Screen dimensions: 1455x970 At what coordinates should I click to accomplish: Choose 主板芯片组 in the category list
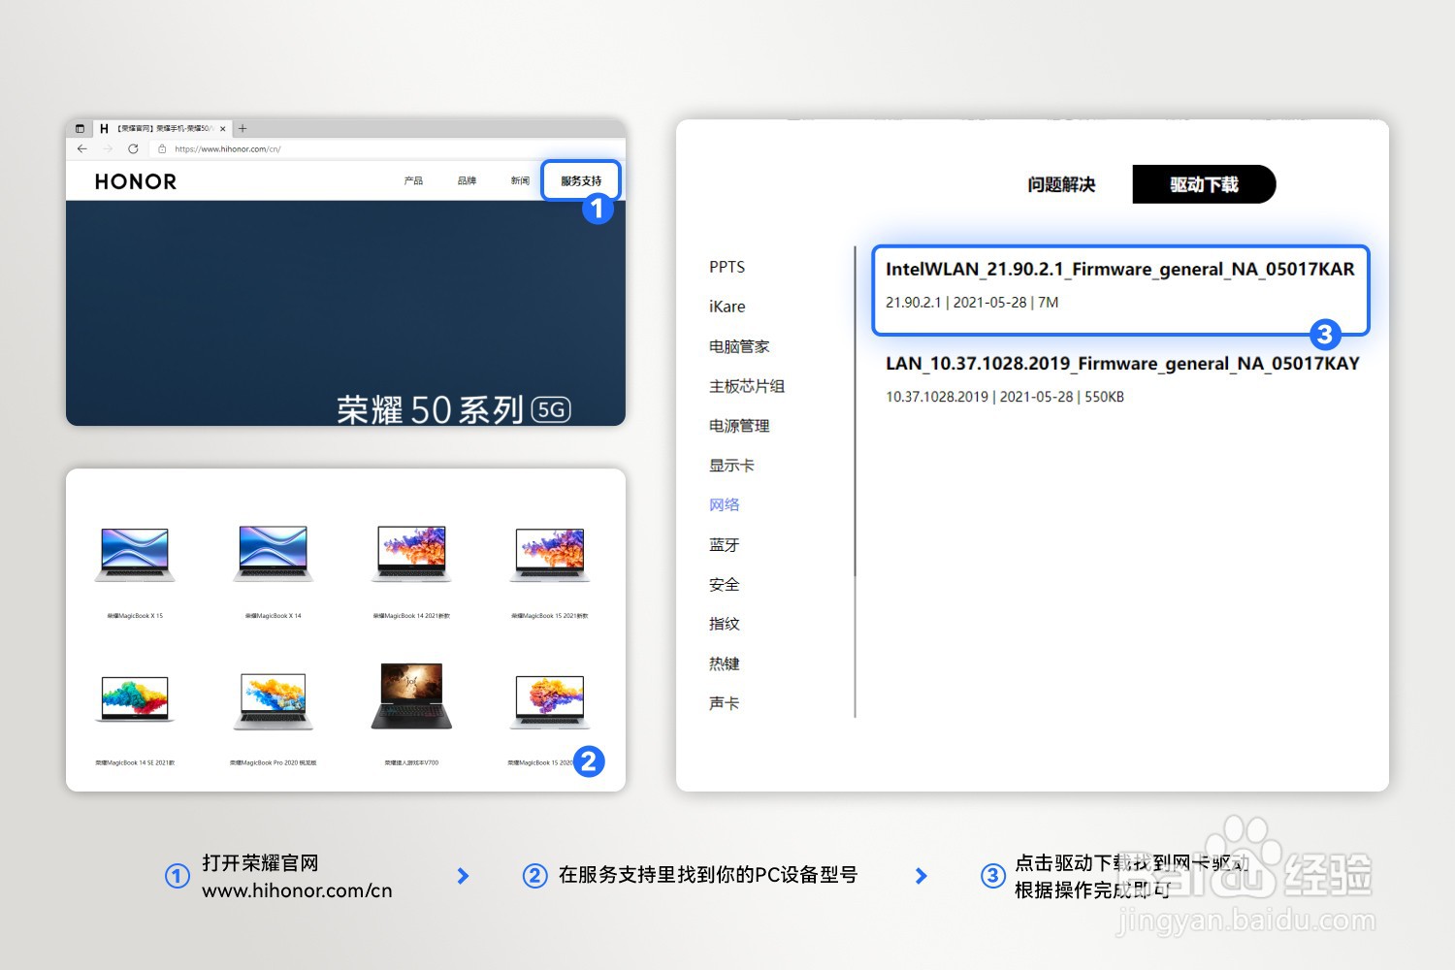tap(747, 386)
